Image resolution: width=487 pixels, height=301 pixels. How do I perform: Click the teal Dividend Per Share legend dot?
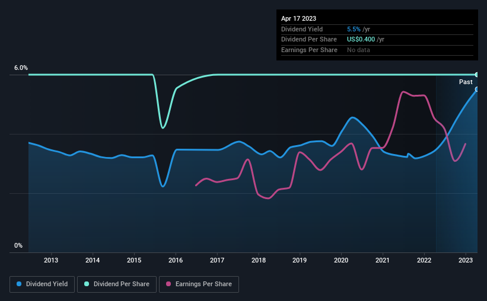87,284
